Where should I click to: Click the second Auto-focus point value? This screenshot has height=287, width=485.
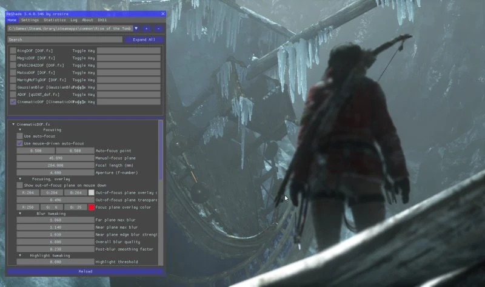click(75, 150)
